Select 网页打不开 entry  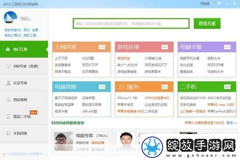coord(90,65)
